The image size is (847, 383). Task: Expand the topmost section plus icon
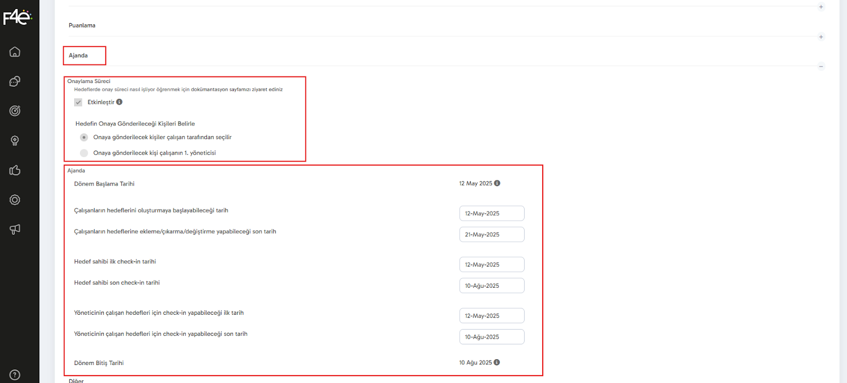821,7
